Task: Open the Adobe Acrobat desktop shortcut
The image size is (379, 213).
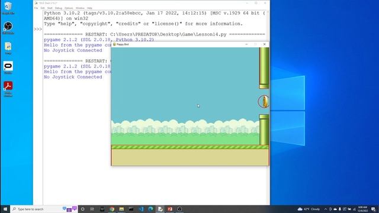Action: tap(8, 89)
